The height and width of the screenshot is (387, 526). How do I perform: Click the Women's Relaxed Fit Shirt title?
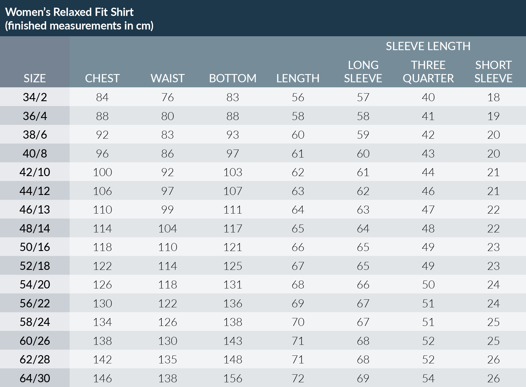tap(70, 12)
